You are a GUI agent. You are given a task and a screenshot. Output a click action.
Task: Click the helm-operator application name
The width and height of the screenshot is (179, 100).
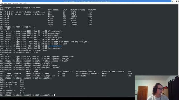click(x=7, y=91)
